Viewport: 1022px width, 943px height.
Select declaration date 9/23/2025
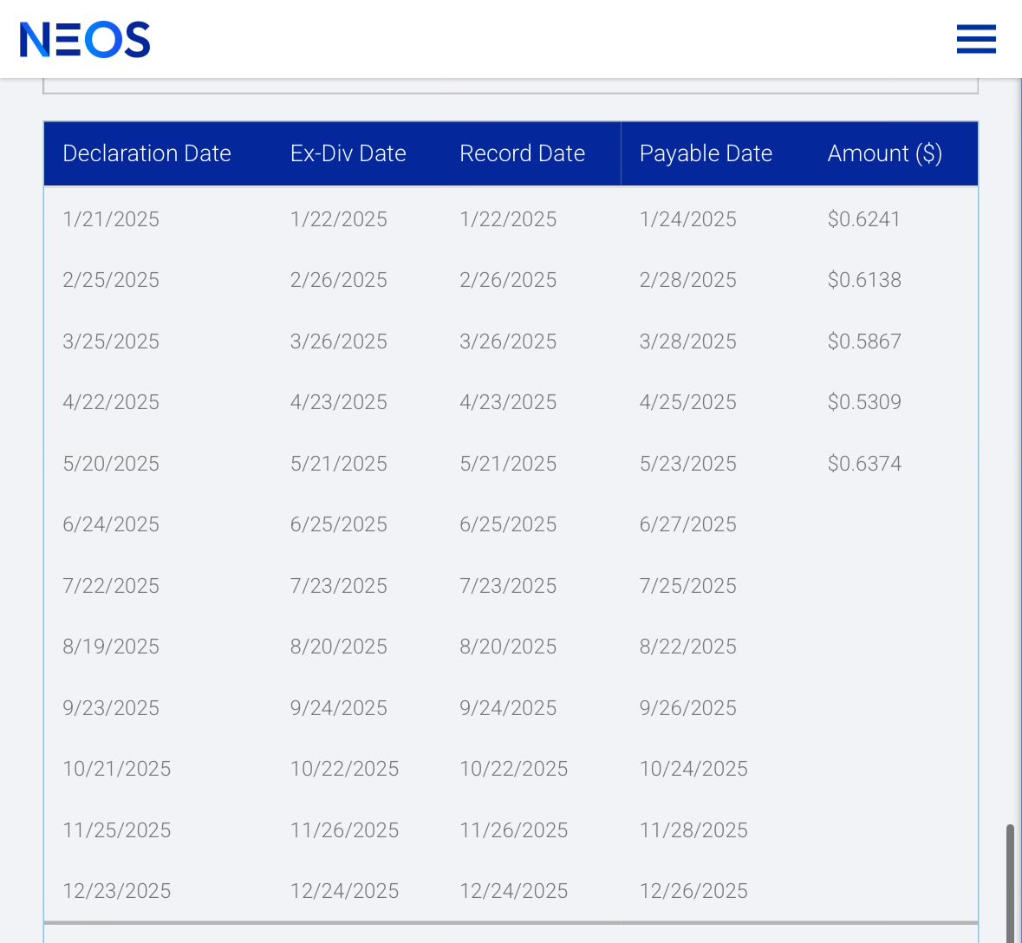pos(111,708)
